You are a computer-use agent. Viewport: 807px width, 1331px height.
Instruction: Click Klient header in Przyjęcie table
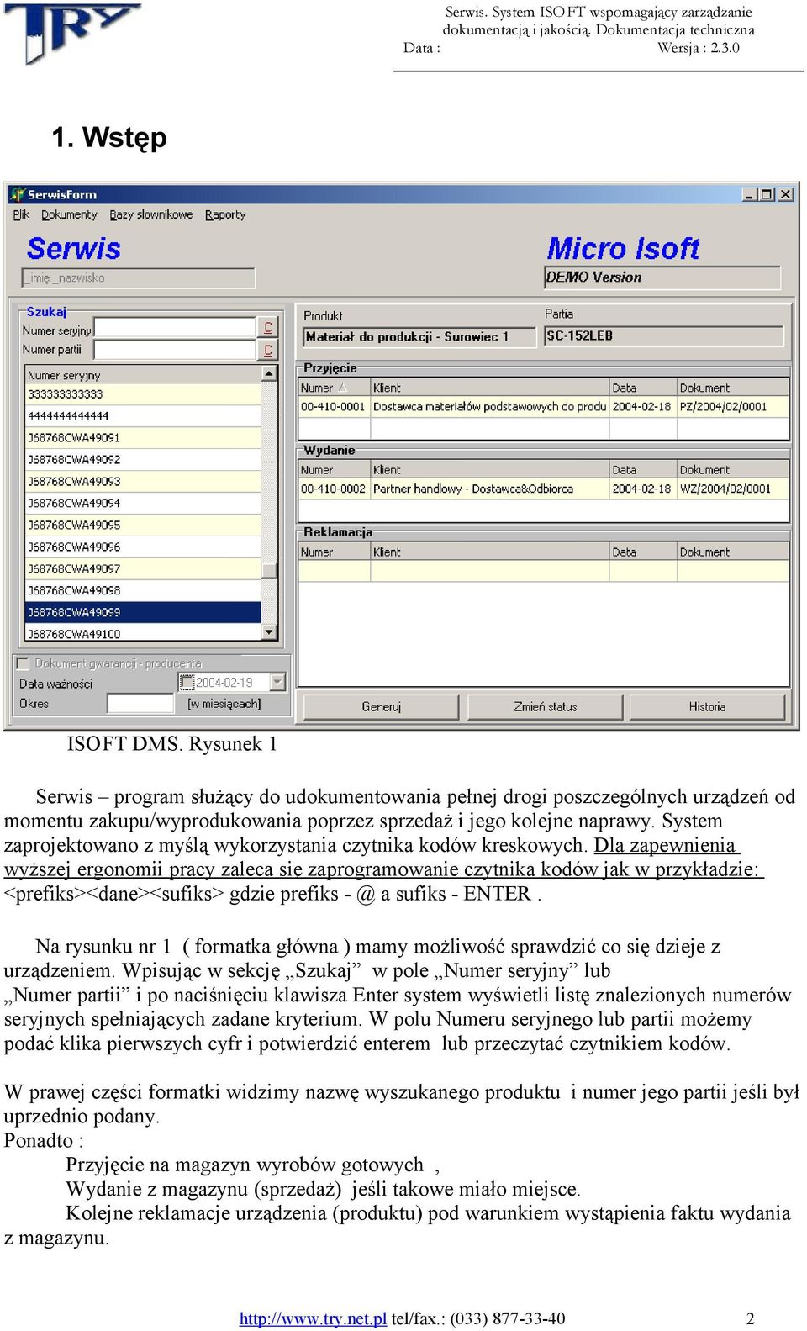[490, 388]
